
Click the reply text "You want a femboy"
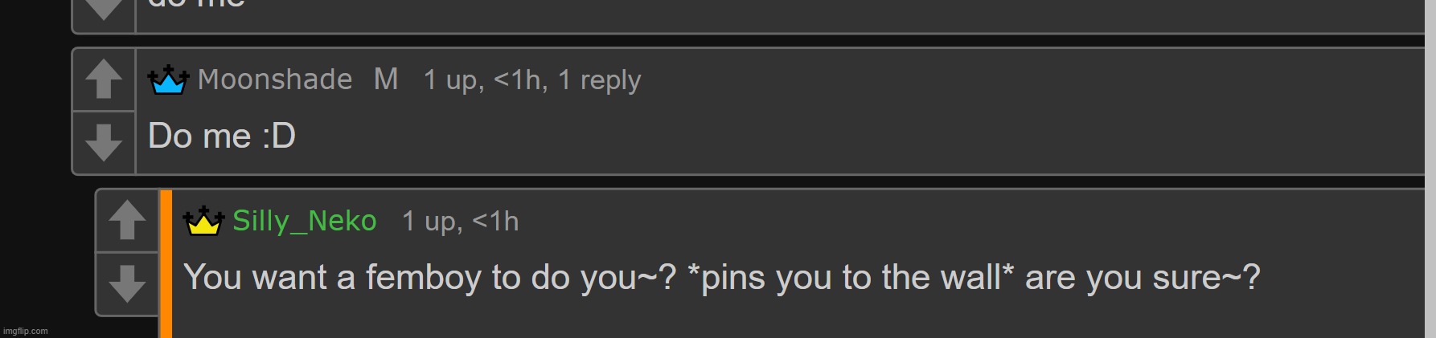333,277
